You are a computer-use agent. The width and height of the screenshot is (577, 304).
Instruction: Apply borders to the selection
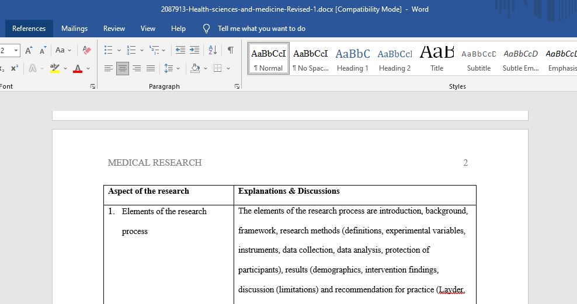[217, 68]
